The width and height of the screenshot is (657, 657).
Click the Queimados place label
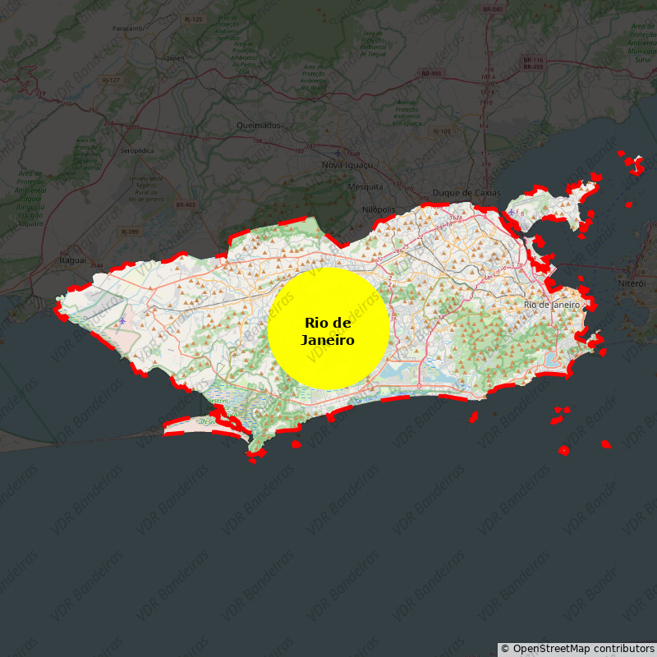coord(258,126)
